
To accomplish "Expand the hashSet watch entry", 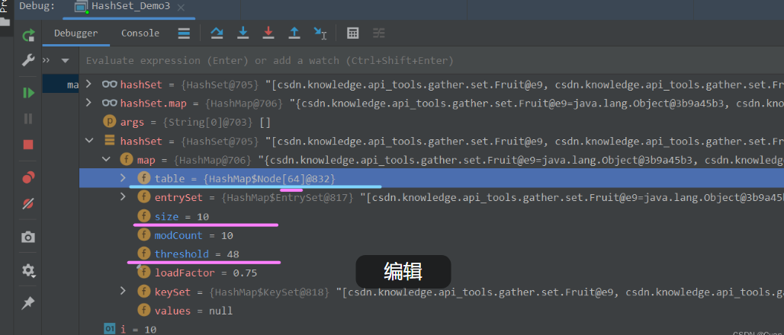I will pos(88,84).
